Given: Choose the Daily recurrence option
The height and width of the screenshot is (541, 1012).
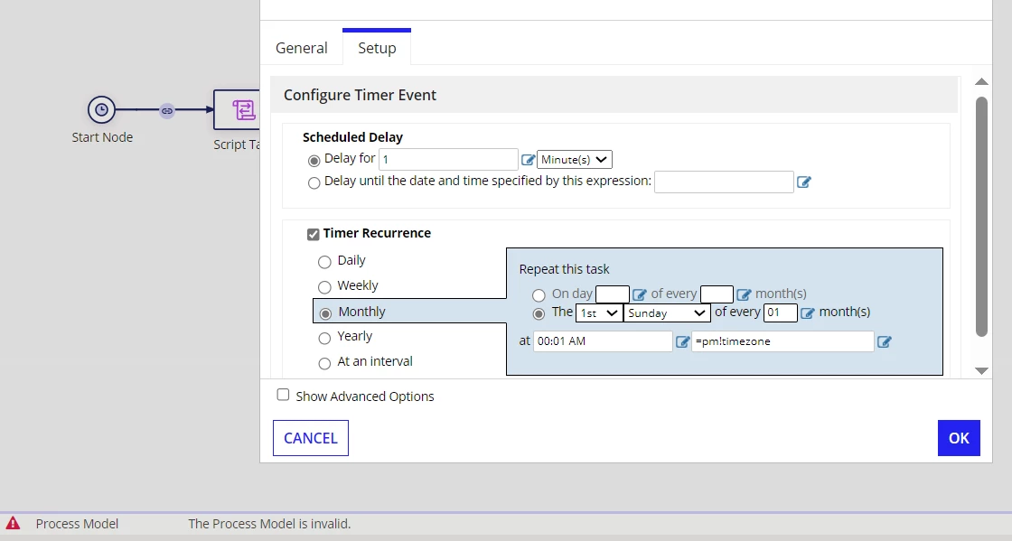Looking at the screenshot, I should (324, 262).
